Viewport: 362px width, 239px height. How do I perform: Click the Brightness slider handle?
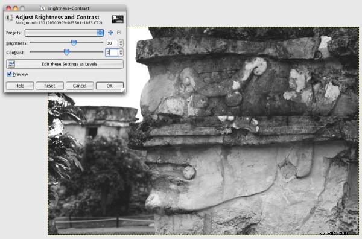click(x=74, y=43)
